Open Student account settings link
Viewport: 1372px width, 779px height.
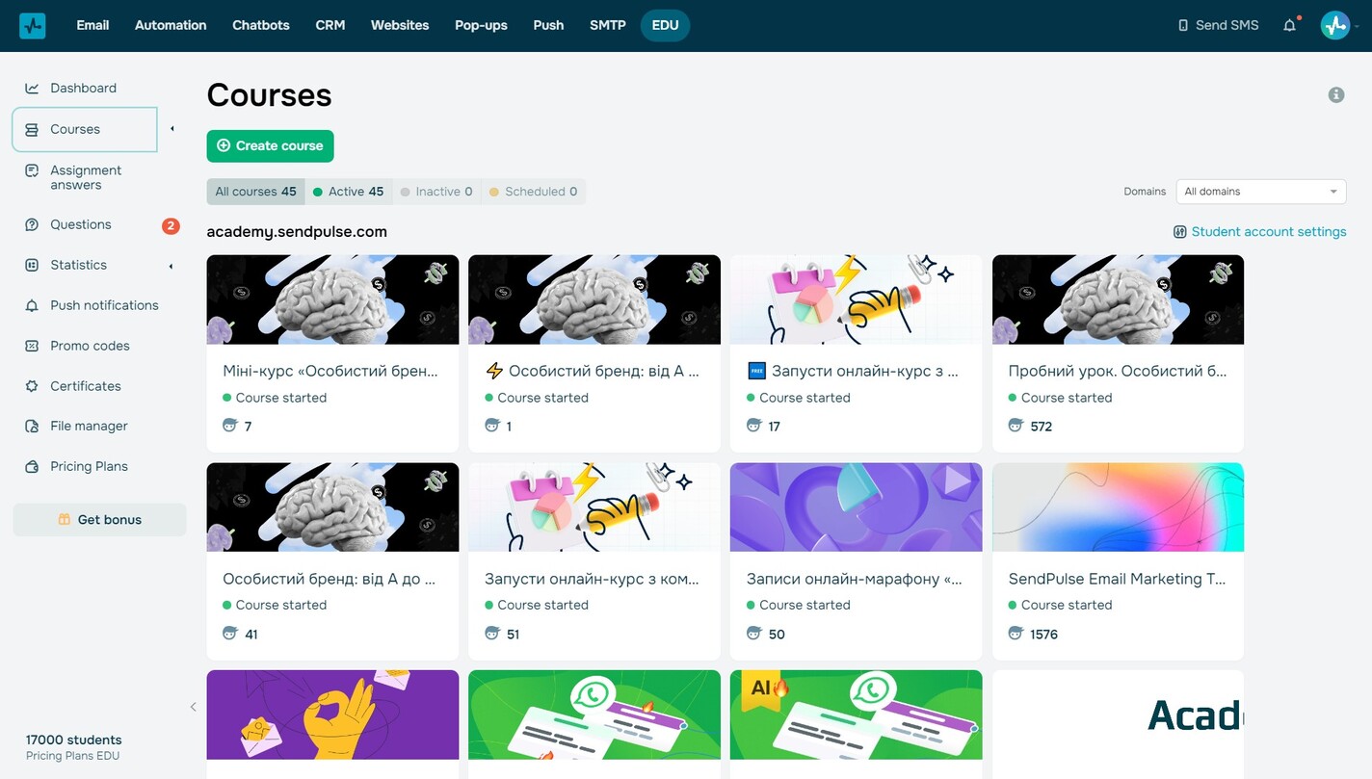pyautogui.click(x=1259, y=232)
